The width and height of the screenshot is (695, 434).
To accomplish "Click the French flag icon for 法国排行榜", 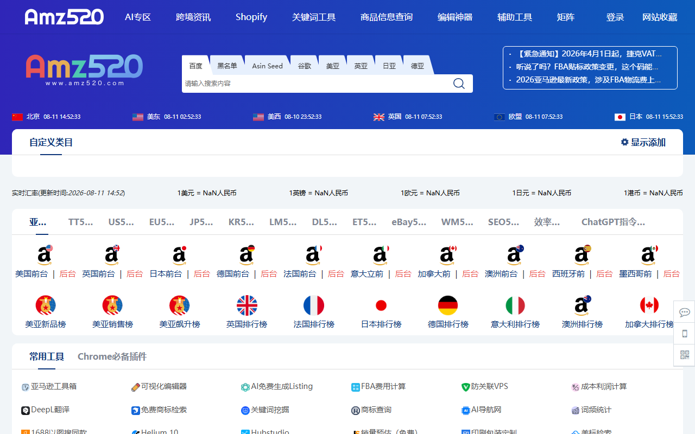I will click(x=314, y=305).
